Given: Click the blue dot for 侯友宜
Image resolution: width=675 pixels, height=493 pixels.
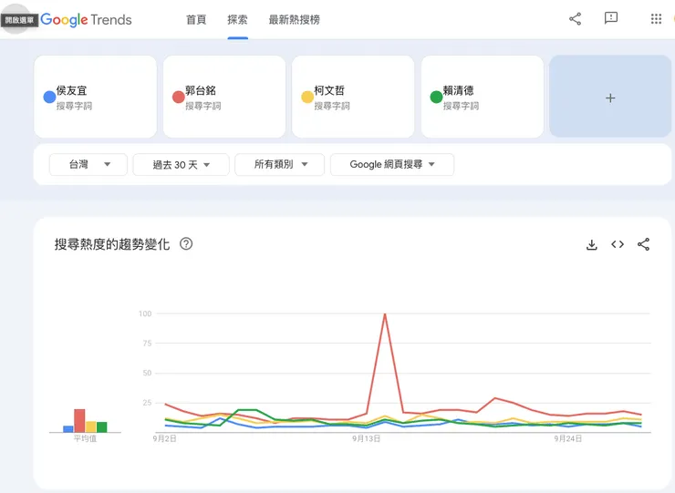Looking at the screenshot, I should pyautogui.click(x=49, y=97).
